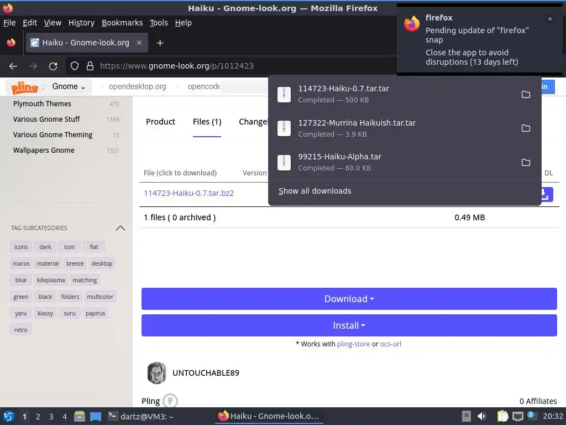Open downloaded 114723-Haiku-0.7.tar.tar entry
Screen dimensions: 566x425
394,94
